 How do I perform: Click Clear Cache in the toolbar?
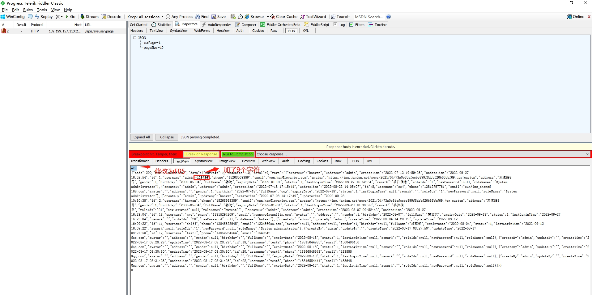click(x=284, y=17)
